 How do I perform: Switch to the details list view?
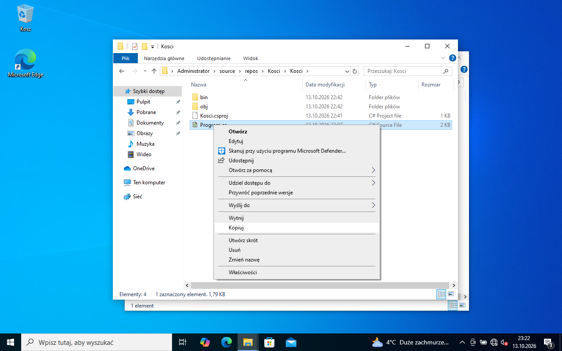pyautogui.click(x=441, y=294)
